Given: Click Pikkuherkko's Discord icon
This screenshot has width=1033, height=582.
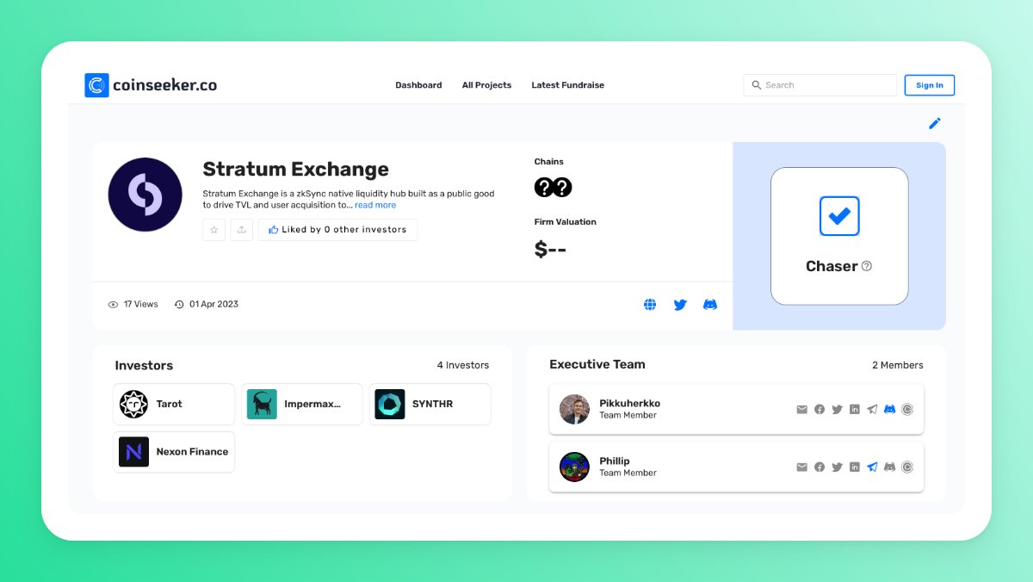Looking at the screenshot, I should [889, 410].
